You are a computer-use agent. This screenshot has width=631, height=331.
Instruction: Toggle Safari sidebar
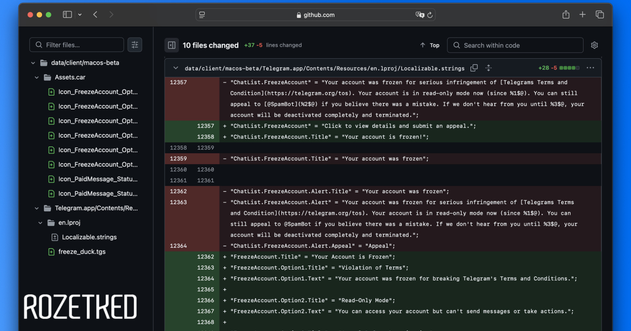(67, 15)
